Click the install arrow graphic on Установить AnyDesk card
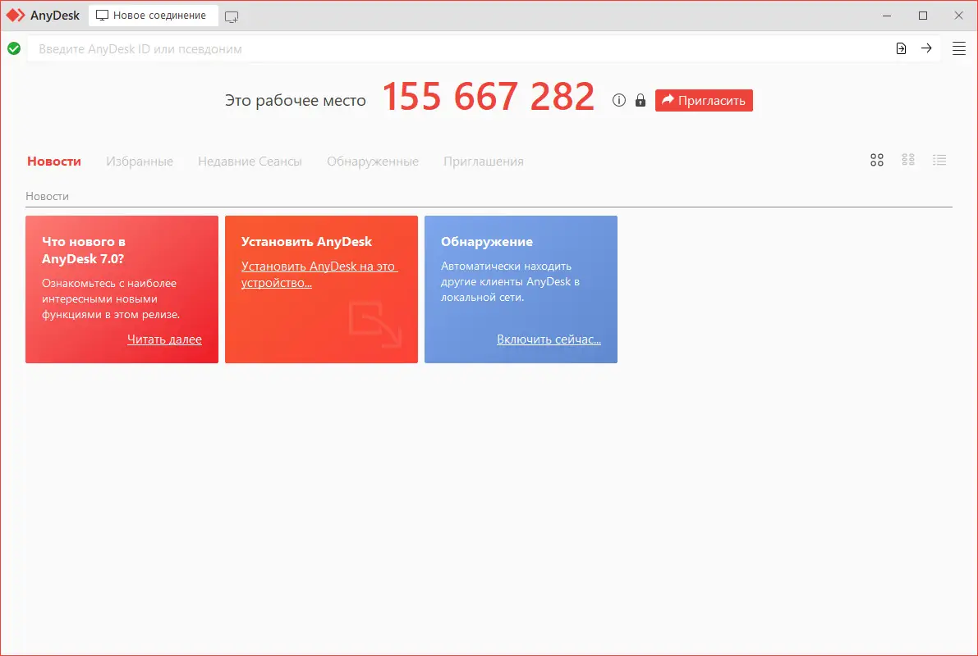The height and width of the screenshot is (656, 978). [374, 323]
